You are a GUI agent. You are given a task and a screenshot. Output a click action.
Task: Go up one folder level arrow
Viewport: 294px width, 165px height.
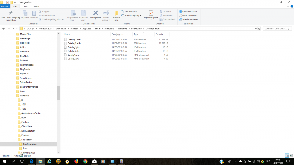pyautogui.click(x=17, y=29)
